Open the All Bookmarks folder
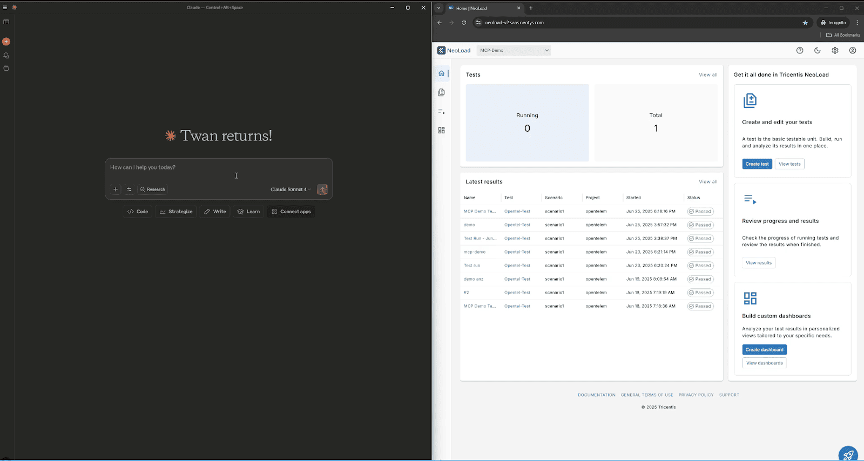This screenshot has height=461, width=864. point(843,35)
